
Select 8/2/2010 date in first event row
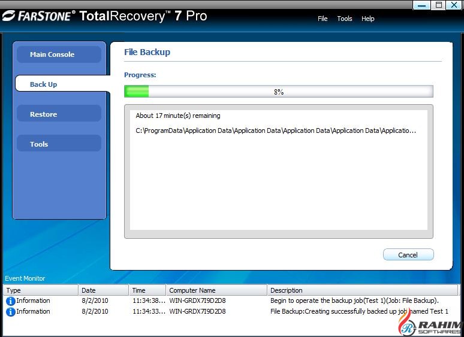(95, 300)
